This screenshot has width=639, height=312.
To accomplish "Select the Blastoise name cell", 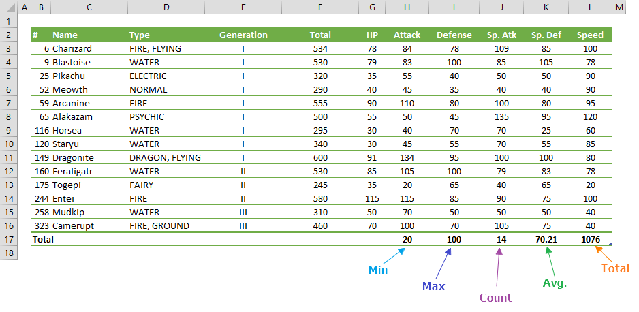I will click(x=89, y=62).
